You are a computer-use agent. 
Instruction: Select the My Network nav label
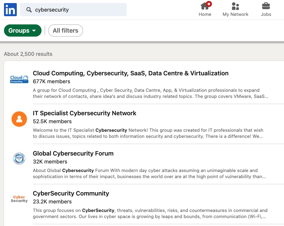coord(235,14)
